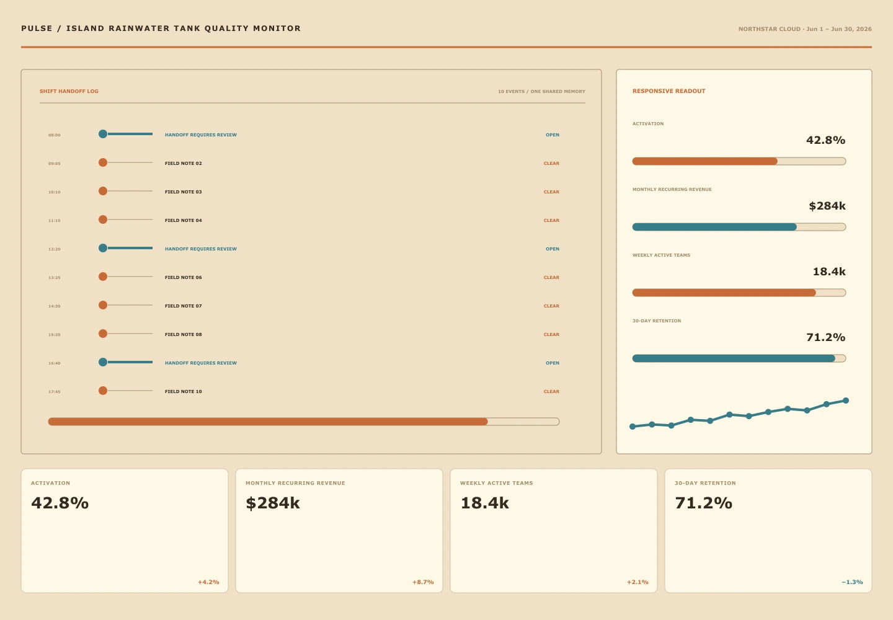Screen dimensions: 893x620
Task: Click the OPEN status on the 16:40 row
Action: click(553, 363)
